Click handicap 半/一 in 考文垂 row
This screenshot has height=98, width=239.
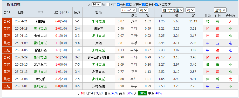pos(134,79)
